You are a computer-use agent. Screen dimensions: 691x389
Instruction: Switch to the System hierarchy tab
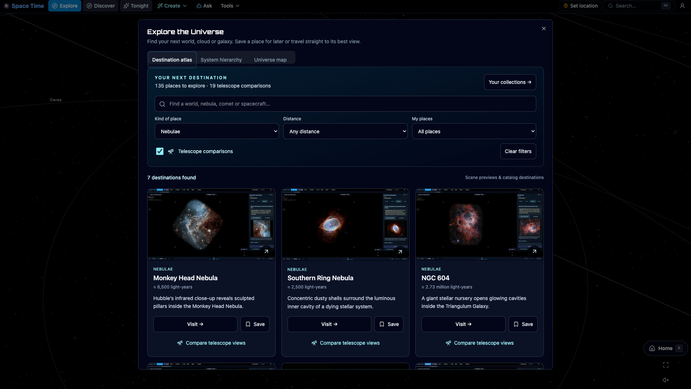pyautogui.click(x=221, y=60)
